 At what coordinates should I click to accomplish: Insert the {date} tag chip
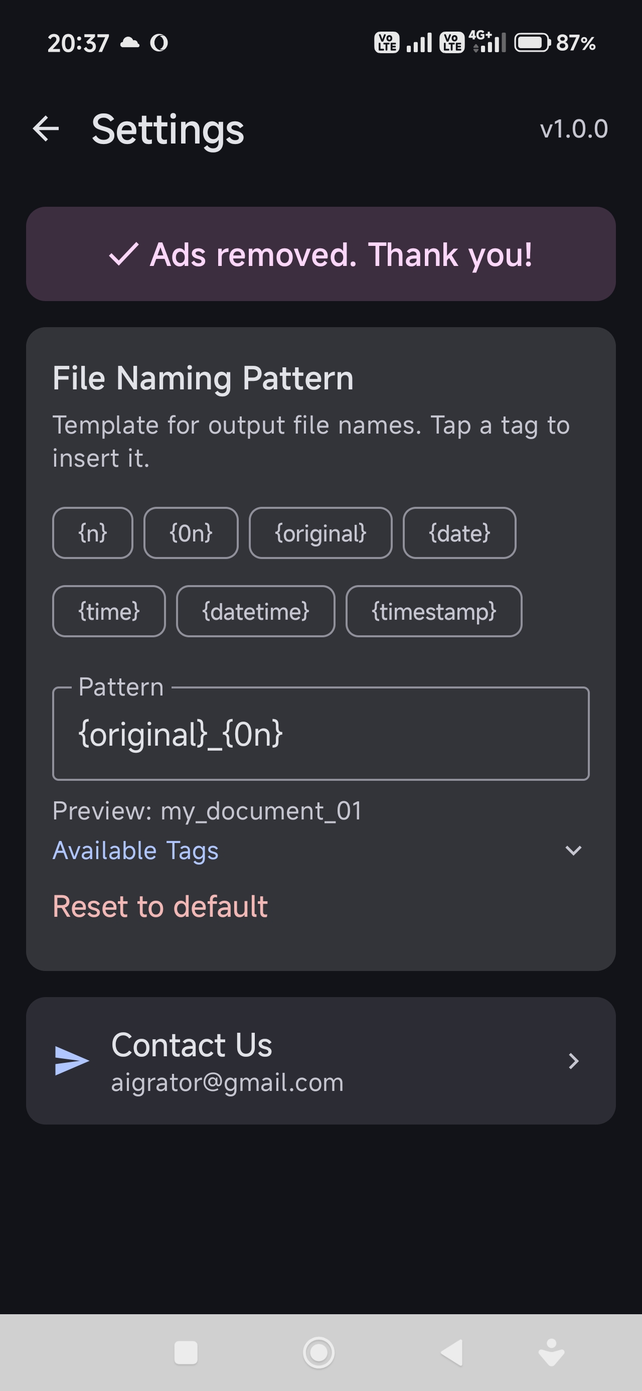pyautogui.click(x=459, y=533)
